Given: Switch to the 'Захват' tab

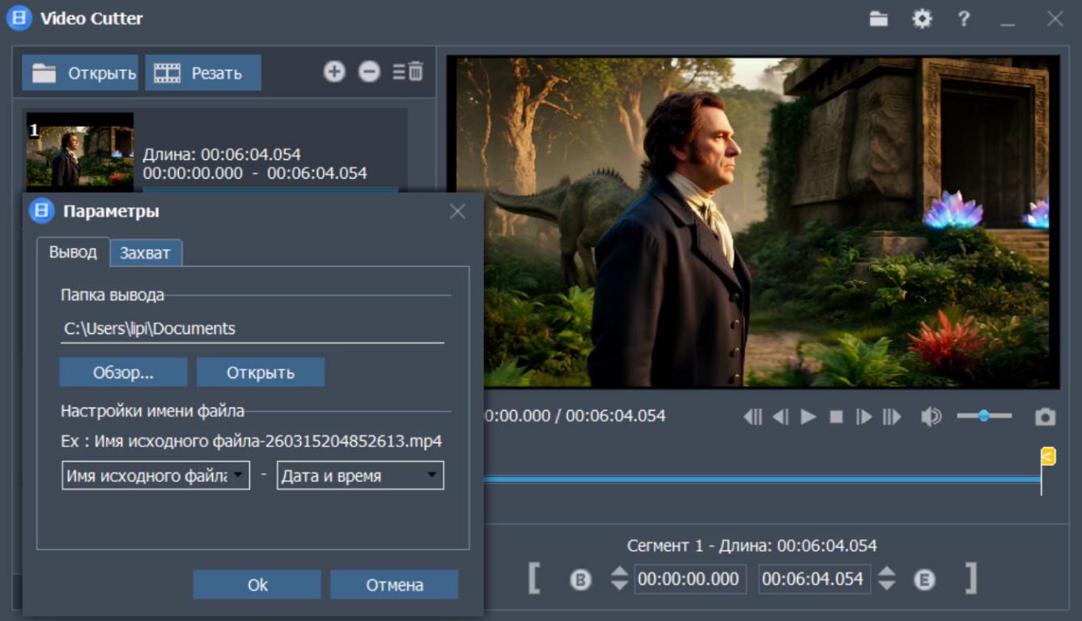Looking at the screenshot, I should [146, 253].
